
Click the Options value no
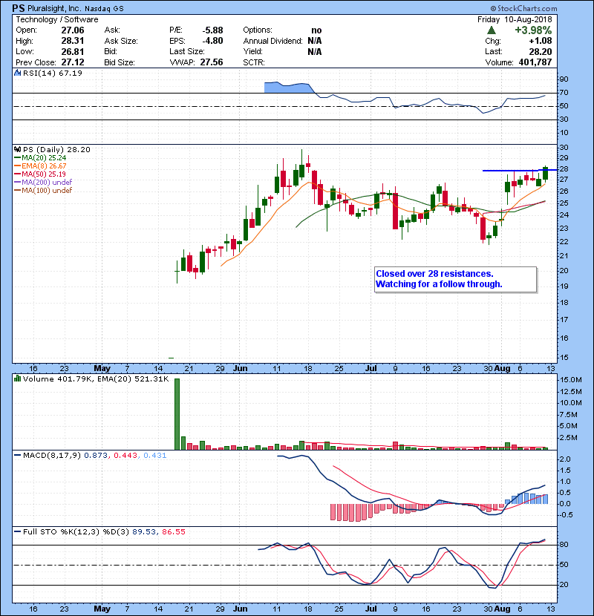(316, 30)
